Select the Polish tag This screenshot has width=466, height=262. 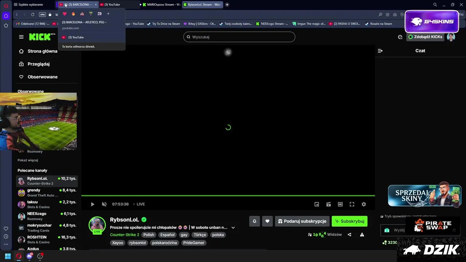pos(149,235)
